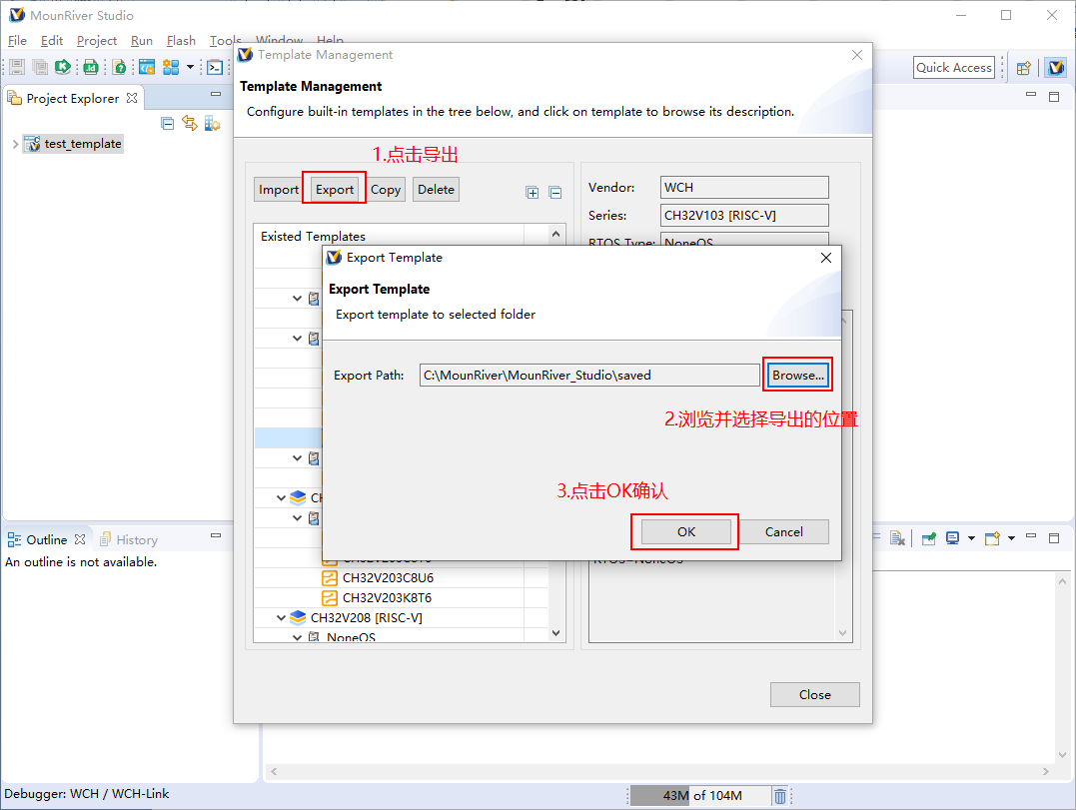Click Export in Template Management
1076x810 pixels.
[x=335, y=190]
